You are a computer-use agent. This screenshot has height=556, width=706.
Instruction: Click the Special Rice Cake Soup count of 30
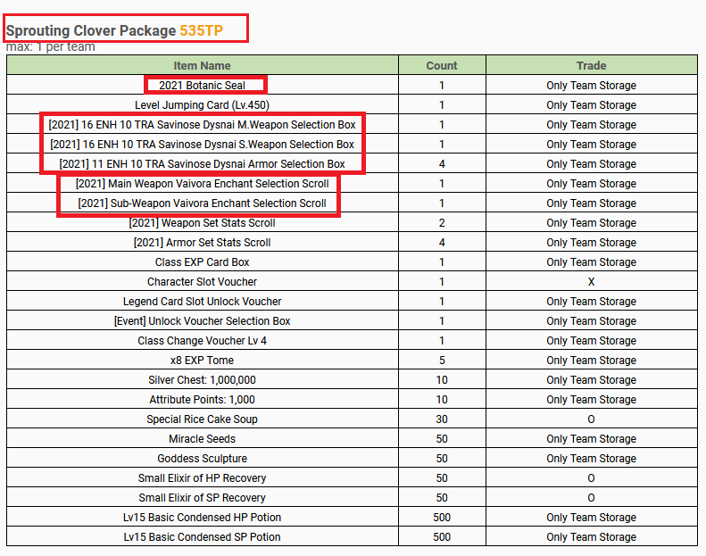pos(441,419)
